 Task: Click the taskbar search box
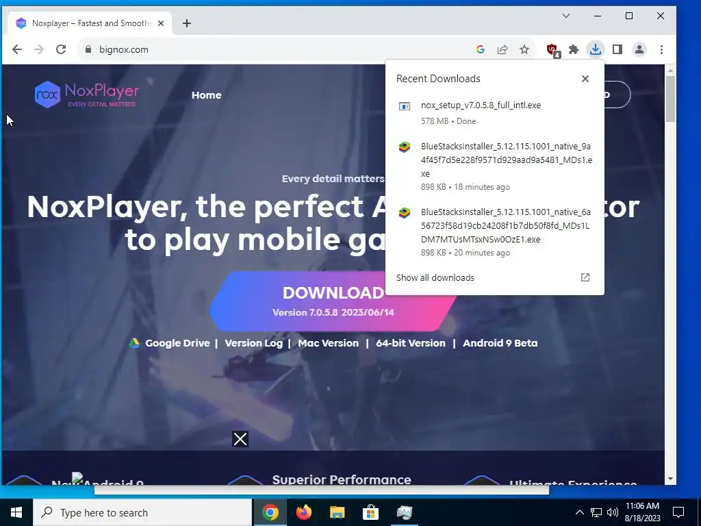click(142, 512)
